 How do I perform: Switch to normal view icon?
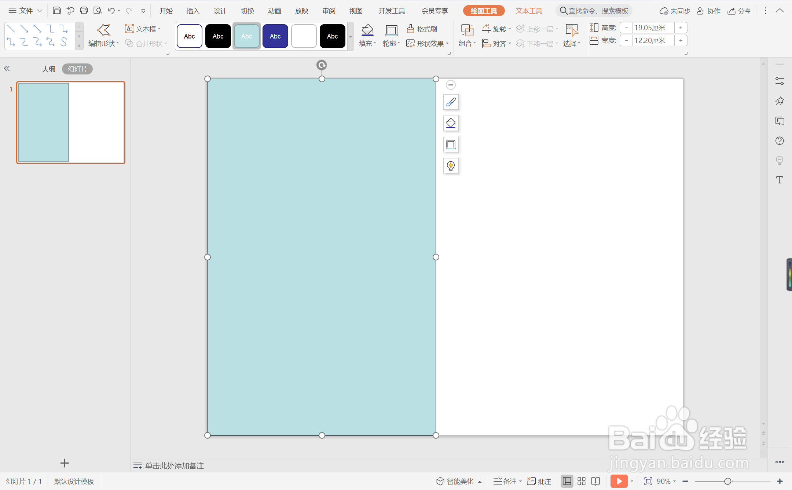[567, 481]
